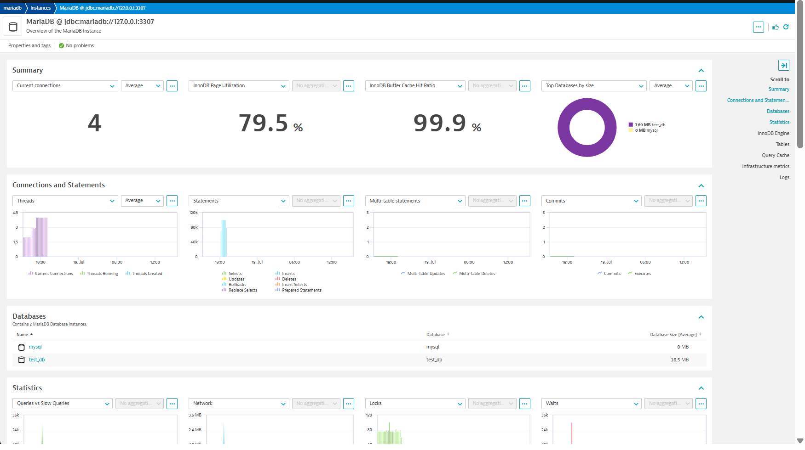
Task: Open options menu for Top Databases by size
Action: [701, 86]
